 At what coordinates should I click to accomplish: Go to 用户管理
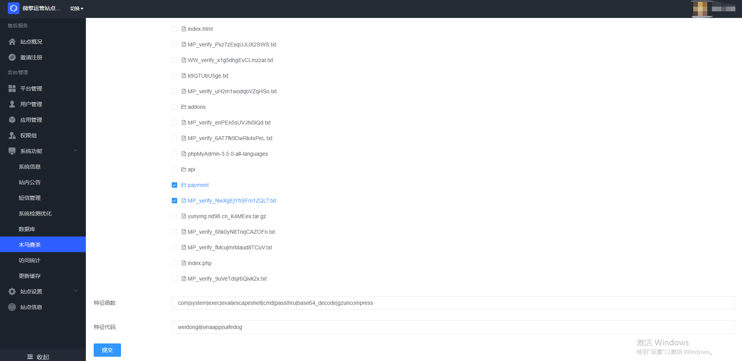pyautogui.click(x=31, y=104)
